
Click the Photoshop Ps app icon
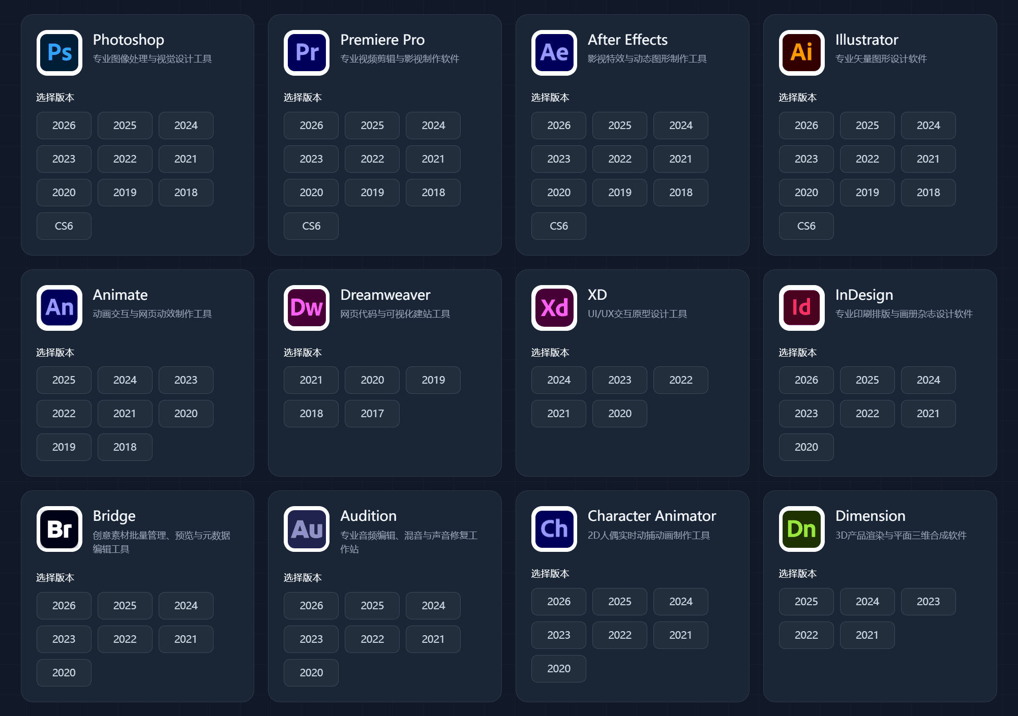(59, 53)
